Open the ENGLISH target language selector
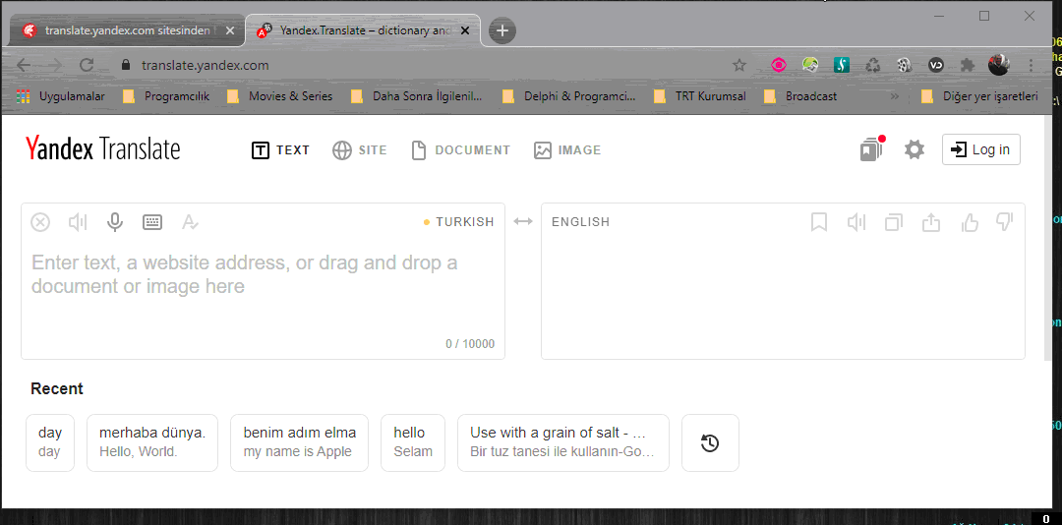The width and height of the screenshot is (1062, 525). pyautogui.click(x=580, y=221)
